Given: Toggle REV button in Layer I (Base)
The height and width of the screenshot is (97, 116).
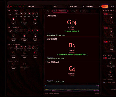Looking at the screenshot, I should pos(11,14).
